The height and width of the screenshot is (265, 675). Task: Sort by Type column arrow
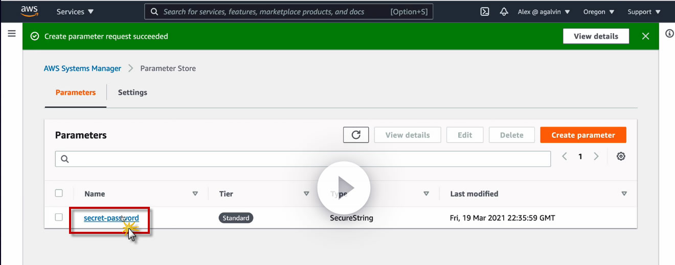(426, 194)
